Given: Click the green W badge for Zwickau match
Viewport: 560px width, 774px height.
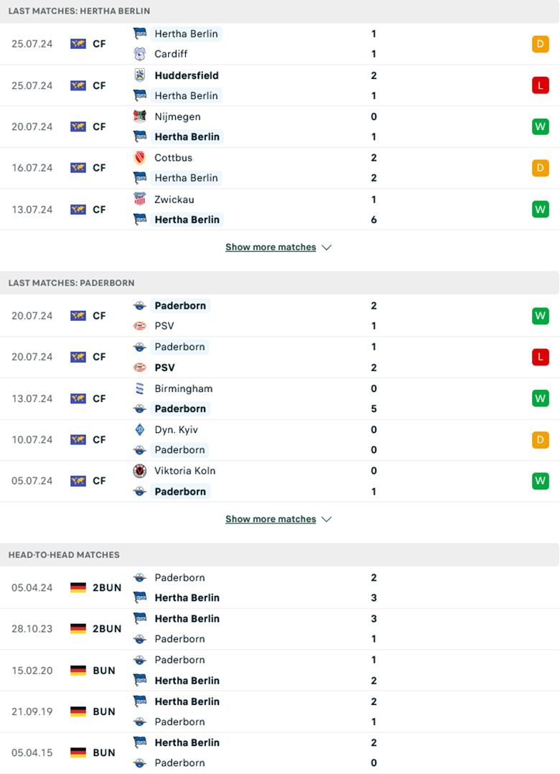Looking at the screenshot, I should click(540, 209).
